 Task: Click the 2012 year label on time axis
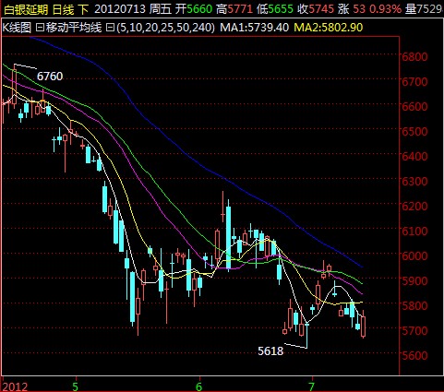(15, 386)
